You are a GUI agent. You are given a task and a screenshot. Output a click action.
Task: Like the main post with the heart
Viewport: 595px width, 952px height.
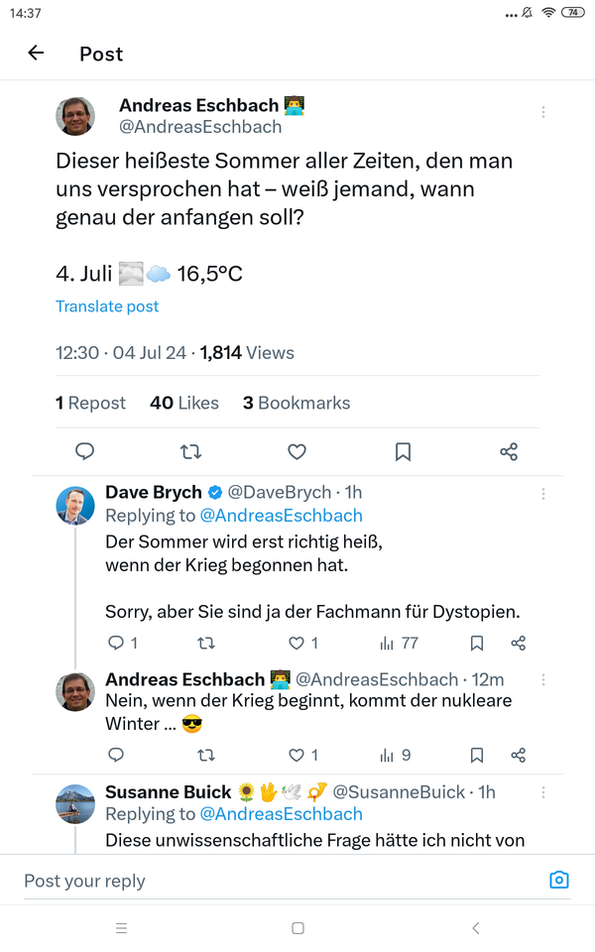[x=297, y=452]
